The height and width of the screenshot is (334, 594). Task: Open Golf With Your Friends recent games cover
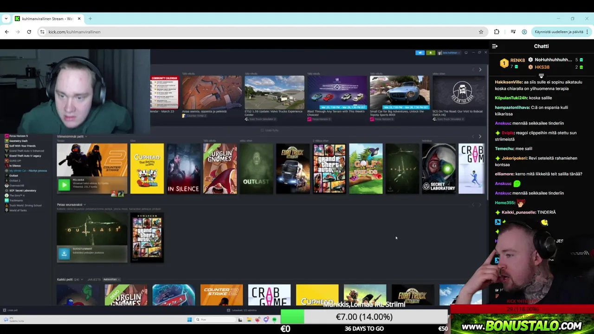(x=366, y=168)
